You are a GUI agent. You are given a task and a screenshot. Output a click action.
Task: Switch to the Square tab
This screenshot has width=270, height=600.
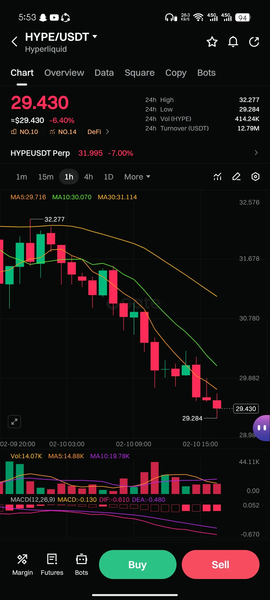139,73
